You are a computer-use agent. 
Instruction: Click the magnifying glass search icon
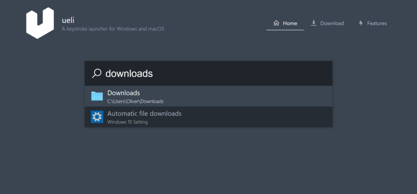97,73
